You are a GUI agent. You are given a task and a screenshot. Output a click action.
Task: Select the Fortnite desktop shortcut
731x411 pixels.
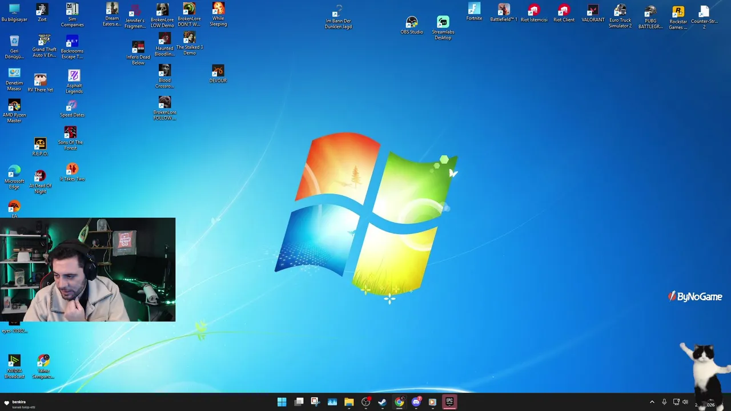474,12
